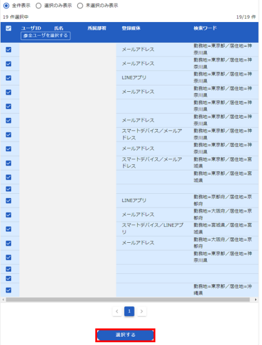Go to next page with right chevron
262x345 pixels.
pos(141,311)
